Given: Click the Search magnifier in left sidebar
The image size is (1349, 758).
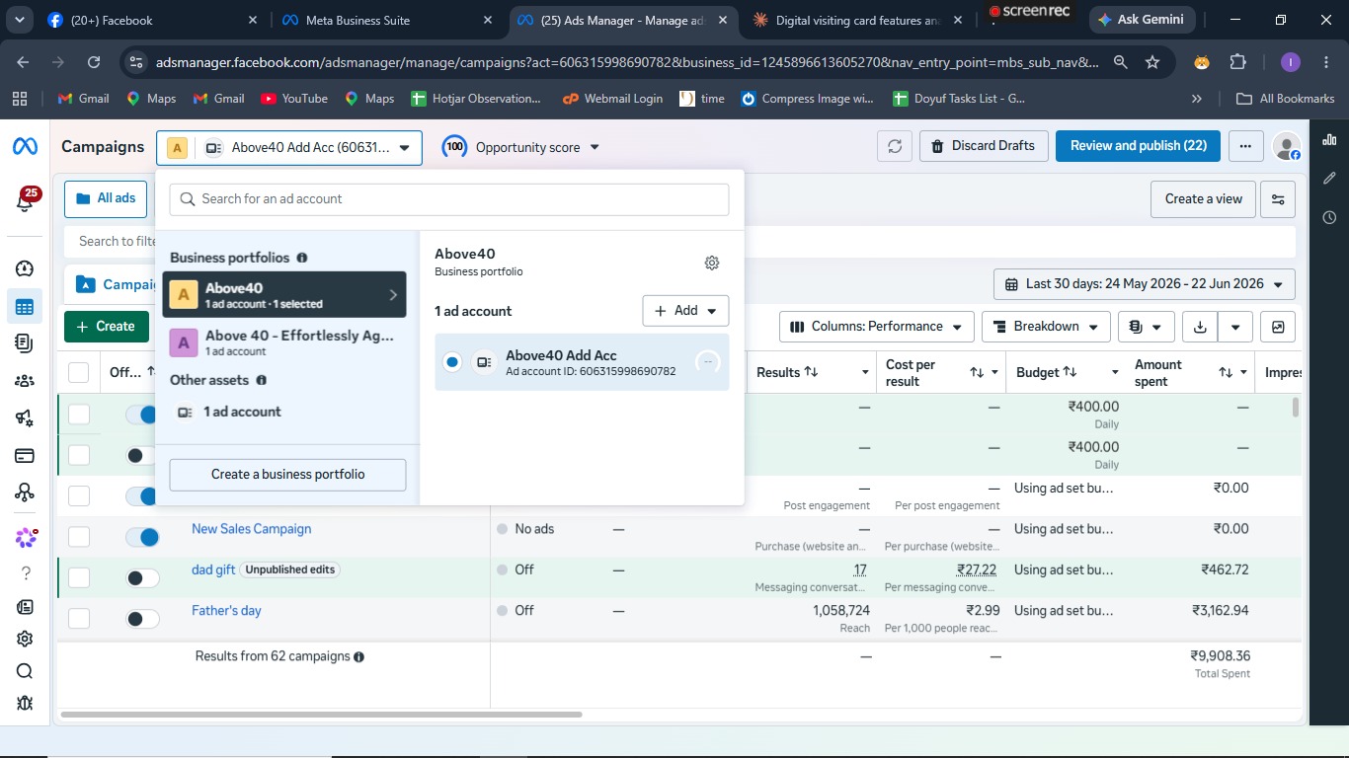Looking at the screenshot, I should (x=25, y=671).
